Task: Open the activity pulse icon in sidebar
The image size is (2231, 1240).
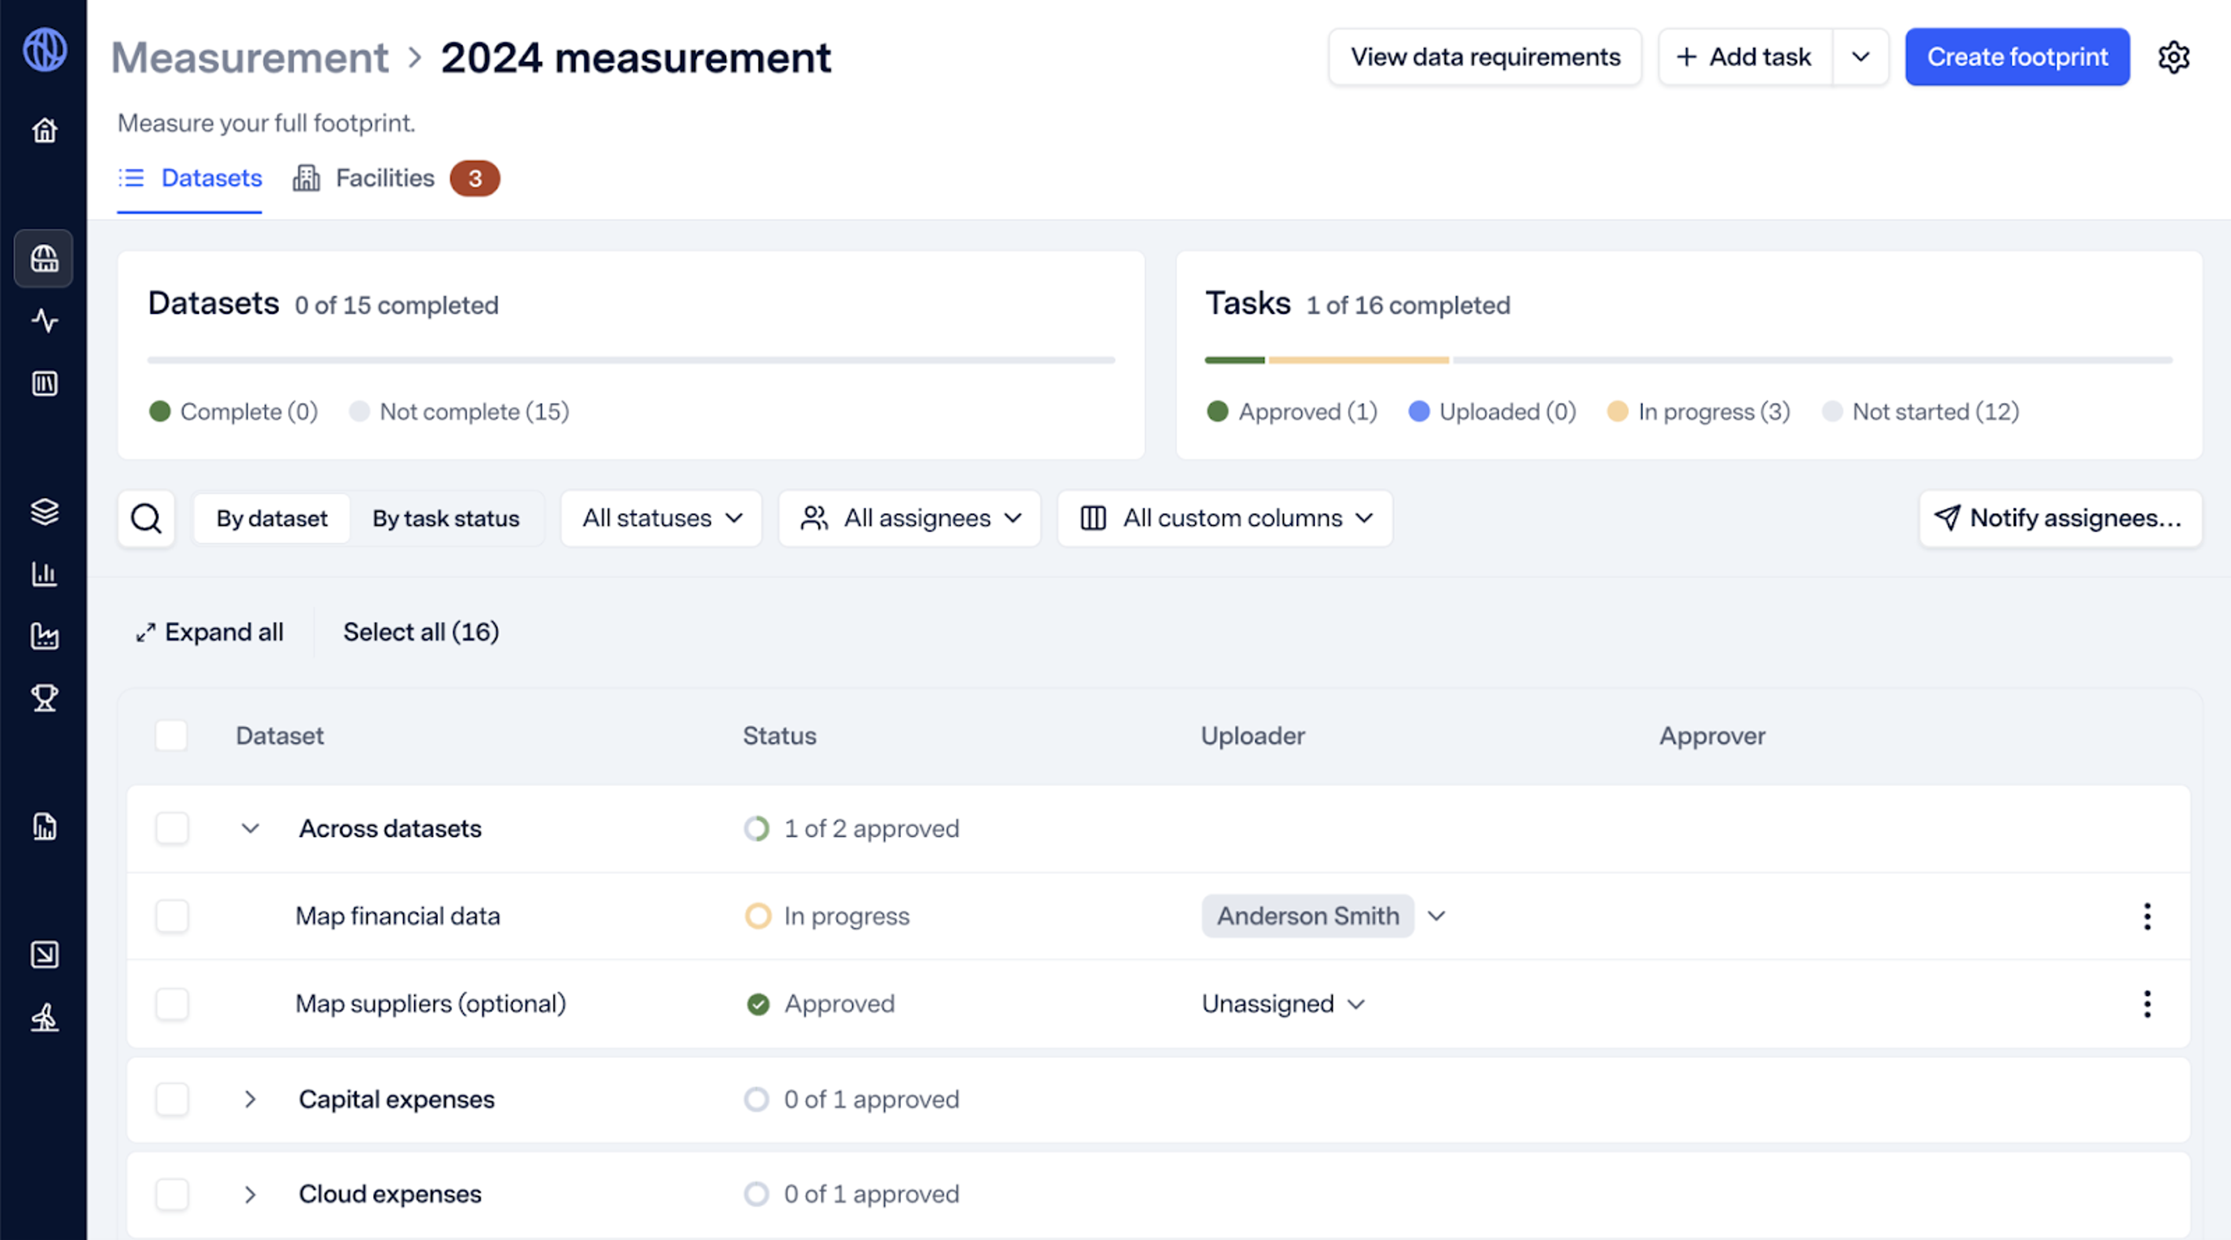Action: pos(44,320)
